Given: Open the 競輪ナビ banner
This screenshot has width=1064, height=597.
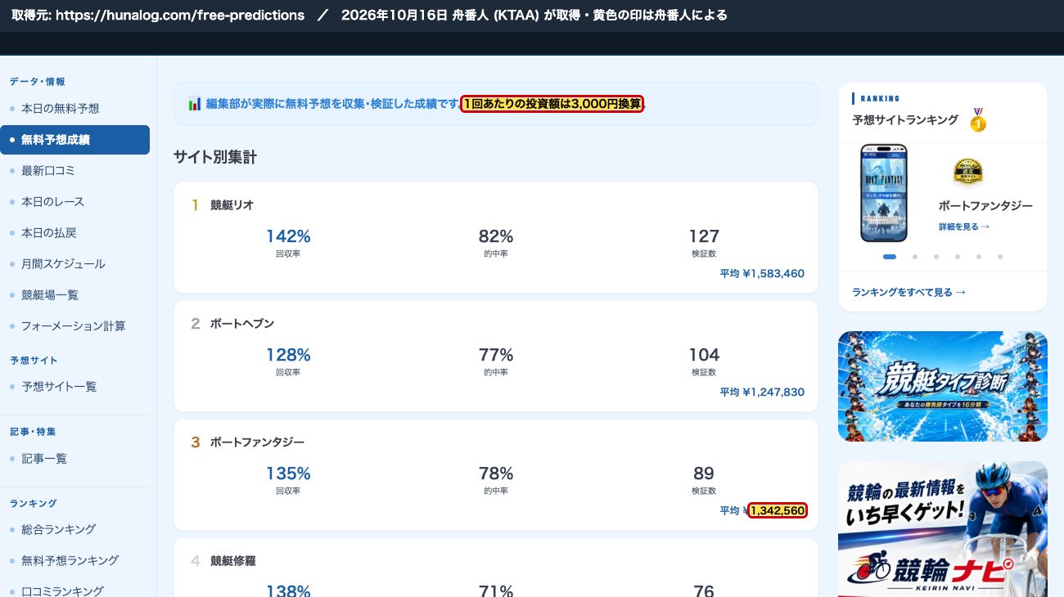Looking at the screenshot, I should tap(943, 529).
